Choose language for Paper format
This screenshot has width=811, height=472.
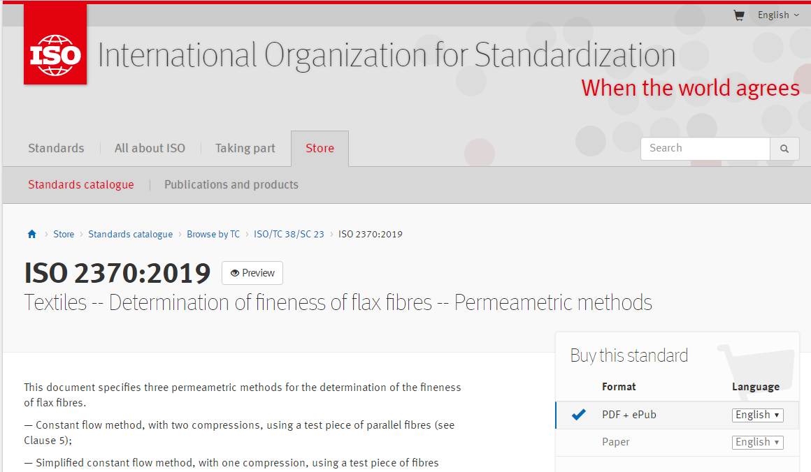pyautogui.click(x=757, y=442)
